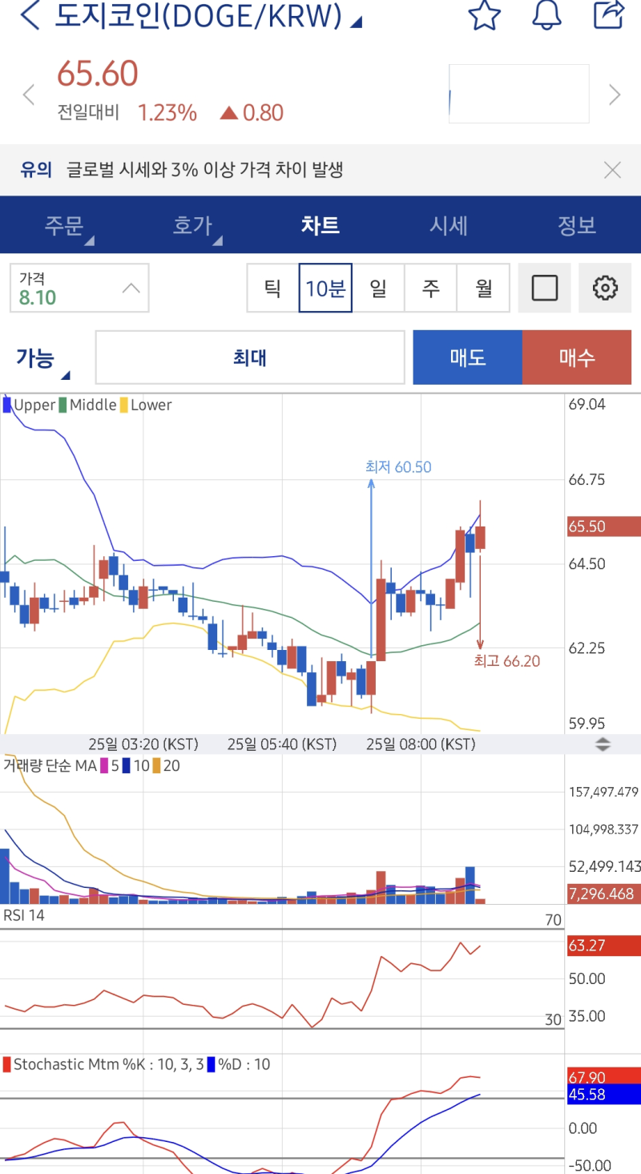Tap the Stochastic Mtm %K legend
The width and height of the screenshot is (641, 1174).
coord(103,1064)
